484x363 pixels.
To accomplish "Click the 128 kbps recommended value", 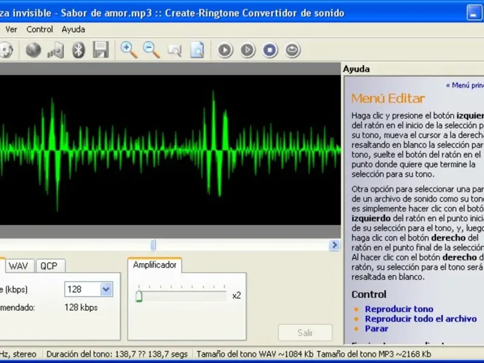I will 81,307.
